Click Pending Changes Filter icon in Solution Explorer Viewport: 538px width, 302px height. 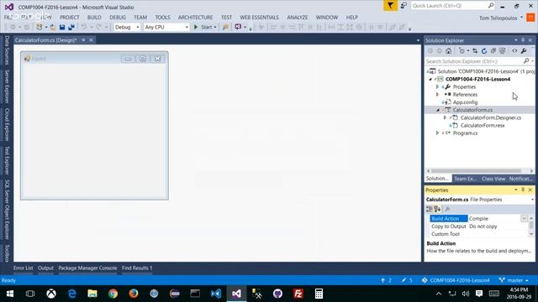tap(462, 51)
